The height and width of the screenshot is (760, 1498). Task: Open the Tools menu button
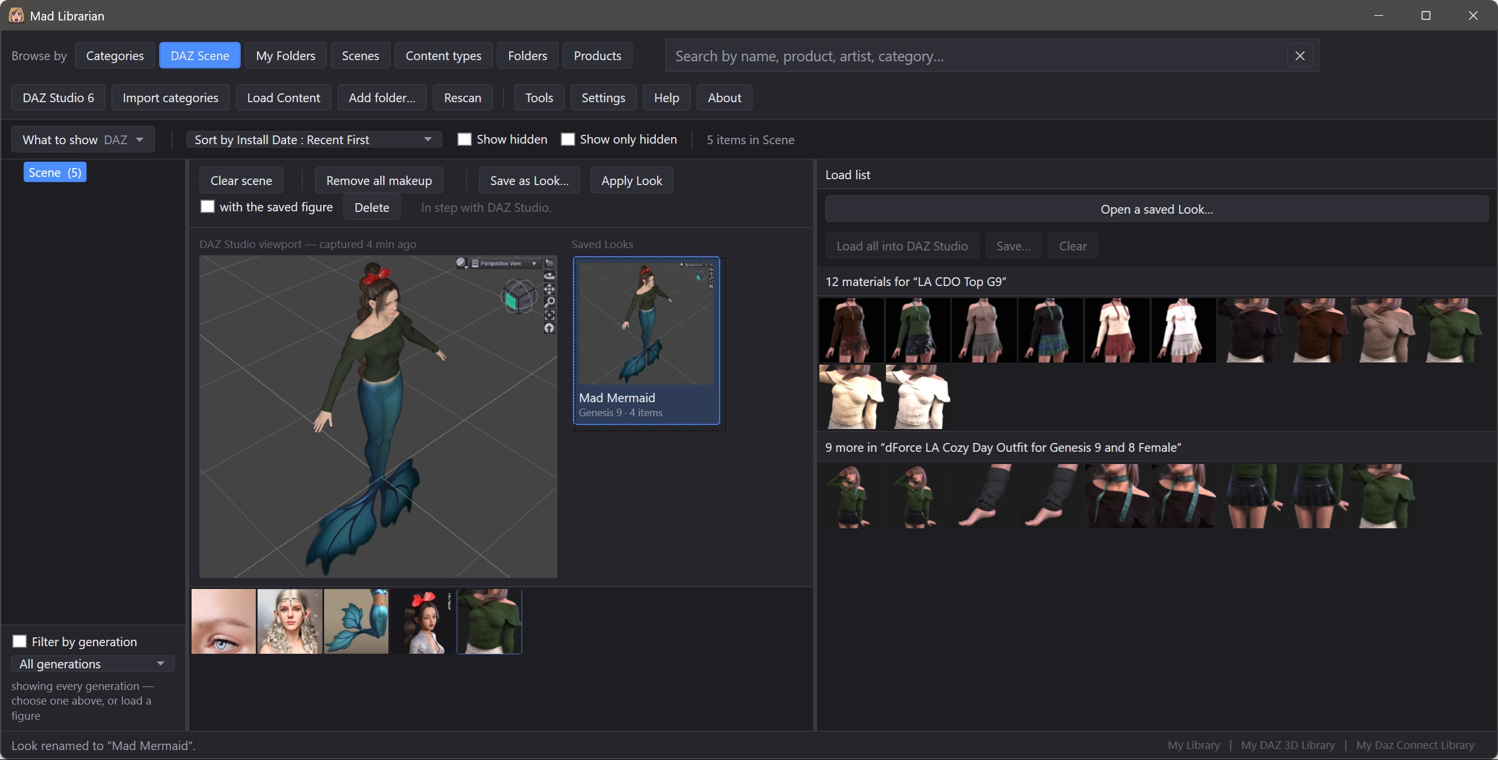(x=538, y=97)
